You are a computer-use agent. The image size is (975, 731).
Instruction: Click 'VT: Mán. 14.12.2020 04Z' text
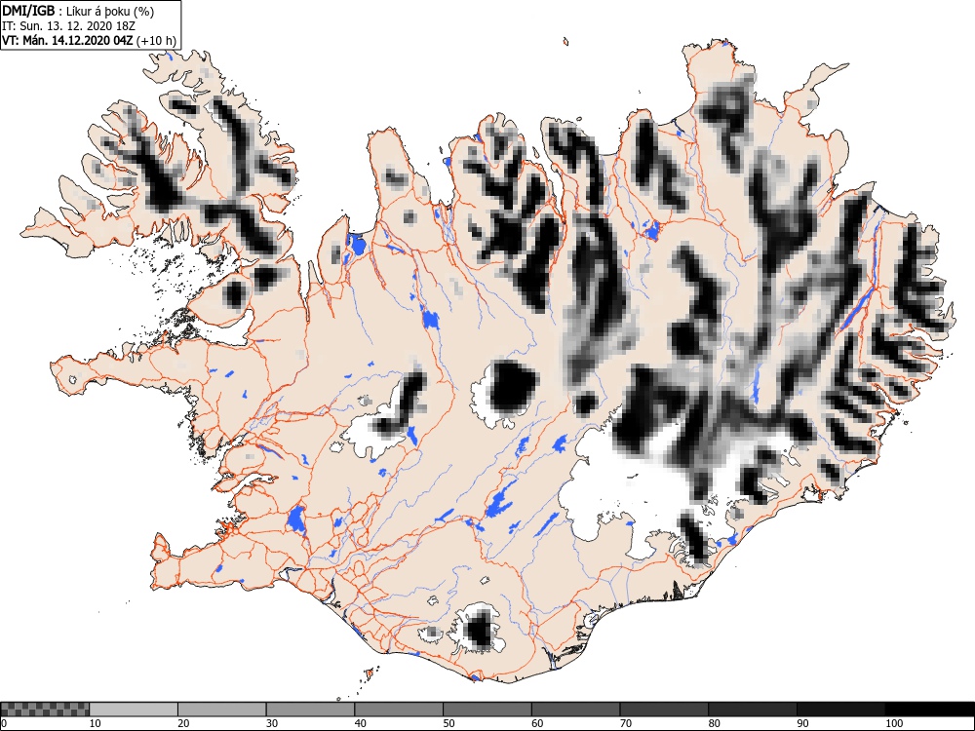[x=67, y=41]
